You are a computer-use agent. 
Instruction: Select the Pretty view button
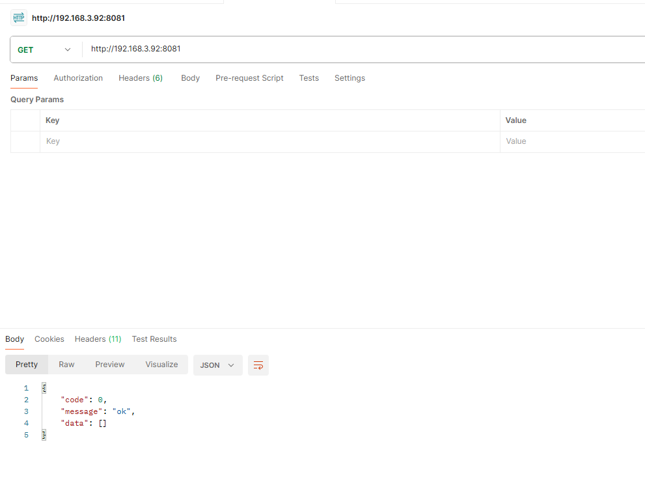point(27,365)
